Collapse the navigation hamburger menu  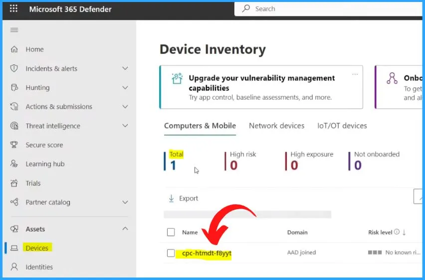point(14,30)
